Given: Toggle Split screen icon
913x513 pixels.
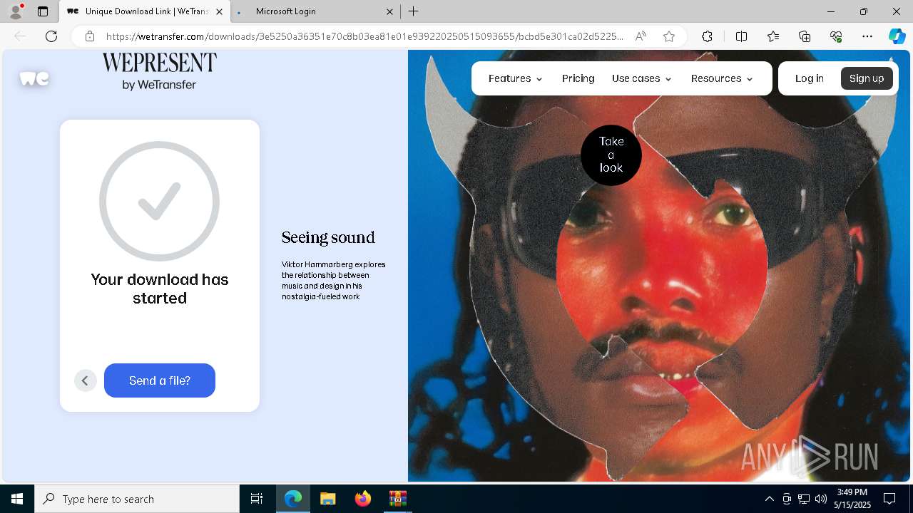Looking at the screenshot, I should click(x=741, y=36).
